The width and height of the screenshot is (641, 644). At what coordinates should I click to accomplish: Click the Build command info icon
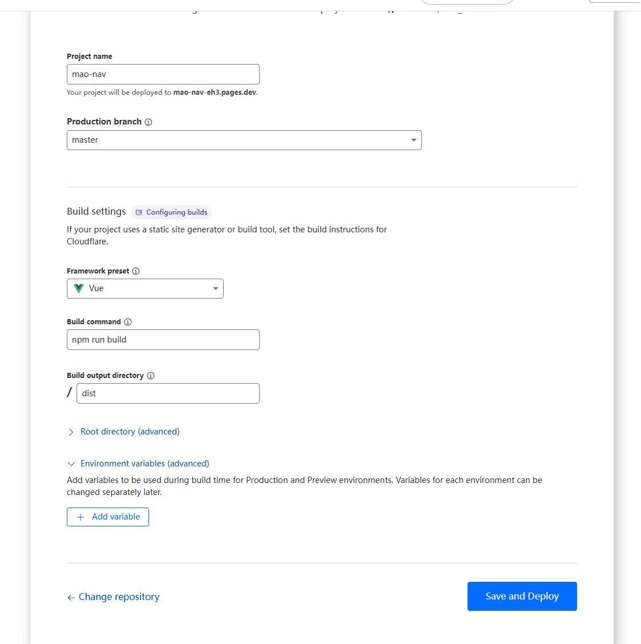click(x=128, y=322)
